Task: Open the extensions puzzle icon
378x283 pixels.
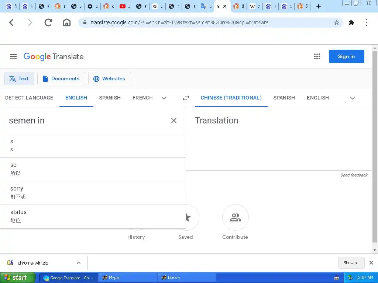Action: tap(351, 22)
